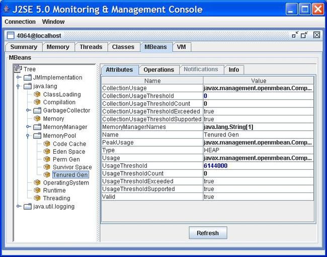Open the Window menu
Viewport: 327px width, 257px height.
pos(53,22)
